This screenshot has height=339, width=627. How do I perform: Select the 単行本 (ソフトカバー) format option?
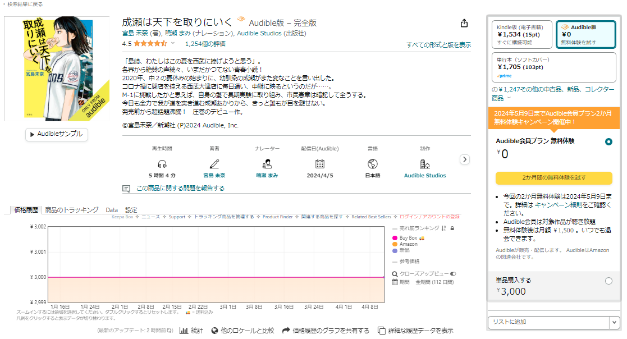click(x=554, y=67)
